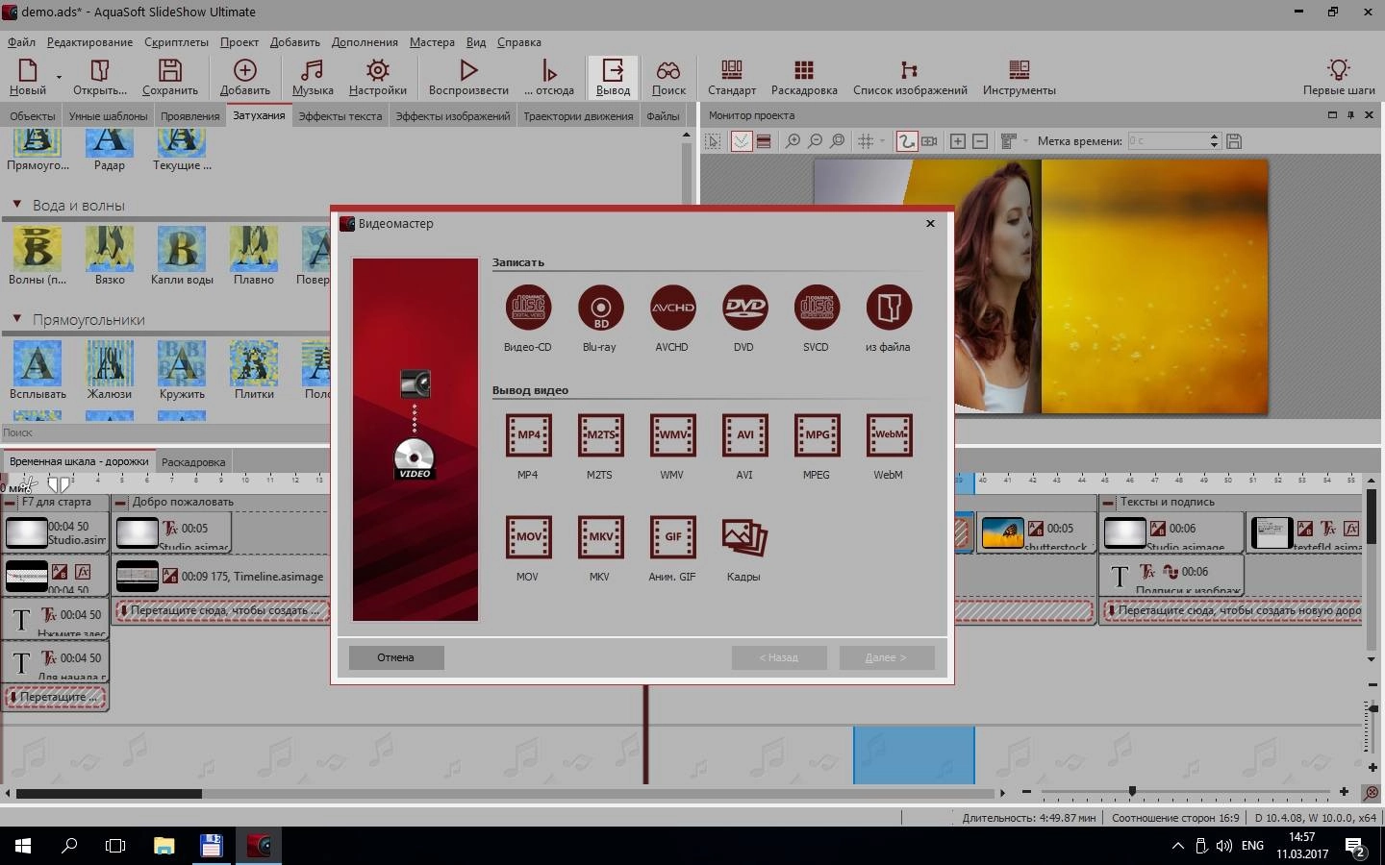
Task: Collapse 'Тексты и подпись' chapter track
Action: (1108, 502)
